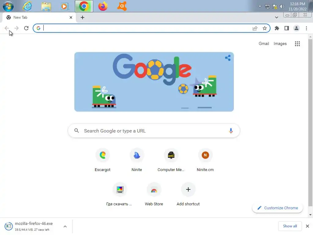
Task: Open the Gmail link
Action: (264, 43)
